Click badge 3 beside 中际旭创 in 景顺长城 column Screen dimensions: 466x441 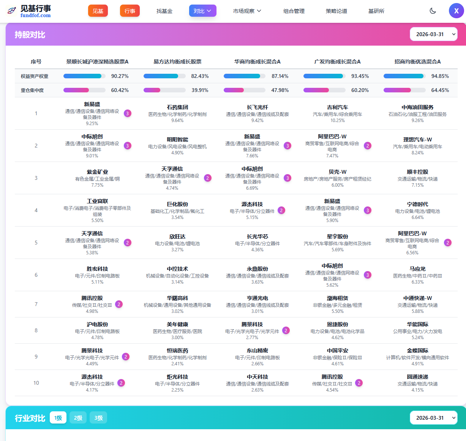click(128, 146)
